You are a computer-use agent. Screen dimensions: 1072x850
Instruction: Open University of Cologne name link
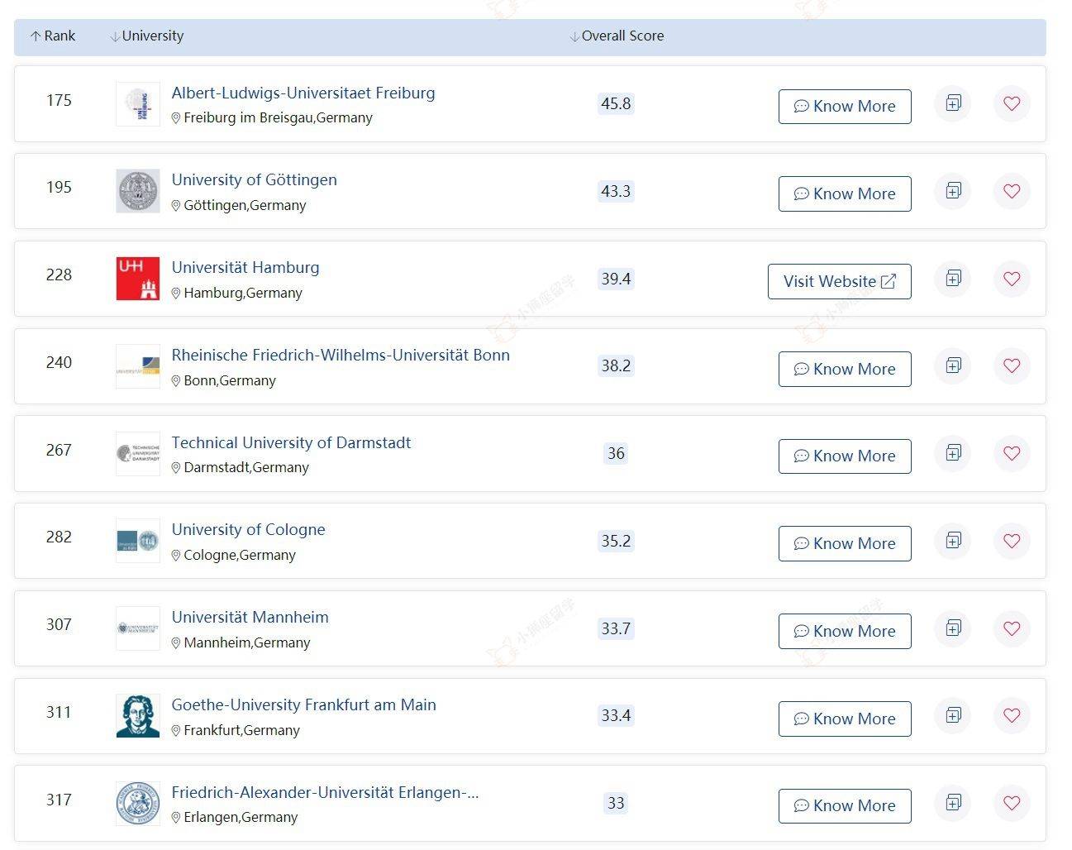click(248, 530)
